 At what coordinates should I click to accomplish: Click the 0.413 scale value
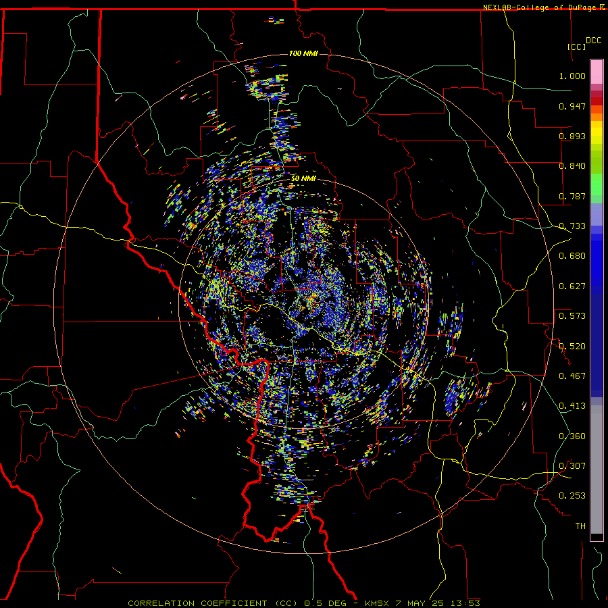click(x=572, y=406)
